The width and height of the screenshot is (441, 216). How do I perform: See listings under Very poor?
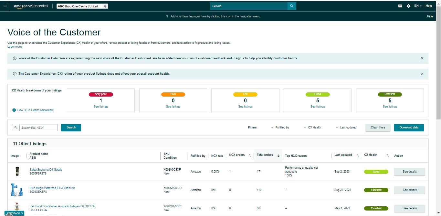(101, 107)
